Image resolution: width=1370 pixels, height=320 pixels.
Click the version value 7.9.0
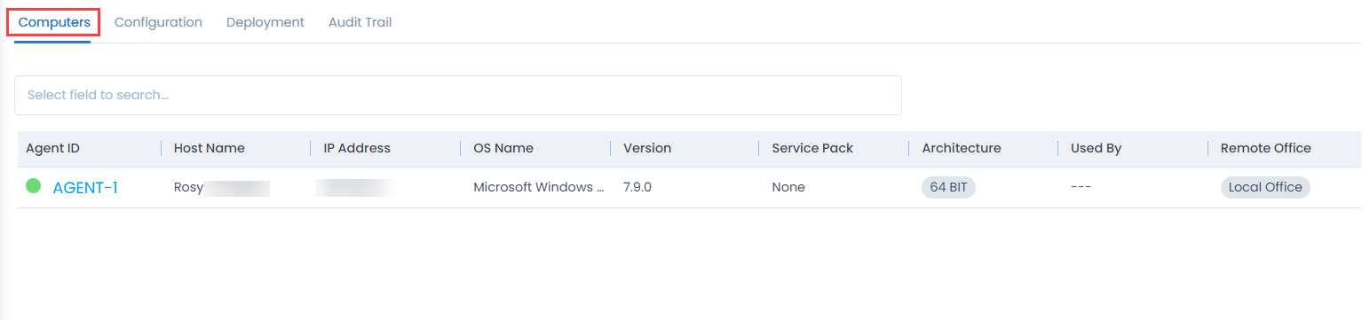tap(637, 187)
